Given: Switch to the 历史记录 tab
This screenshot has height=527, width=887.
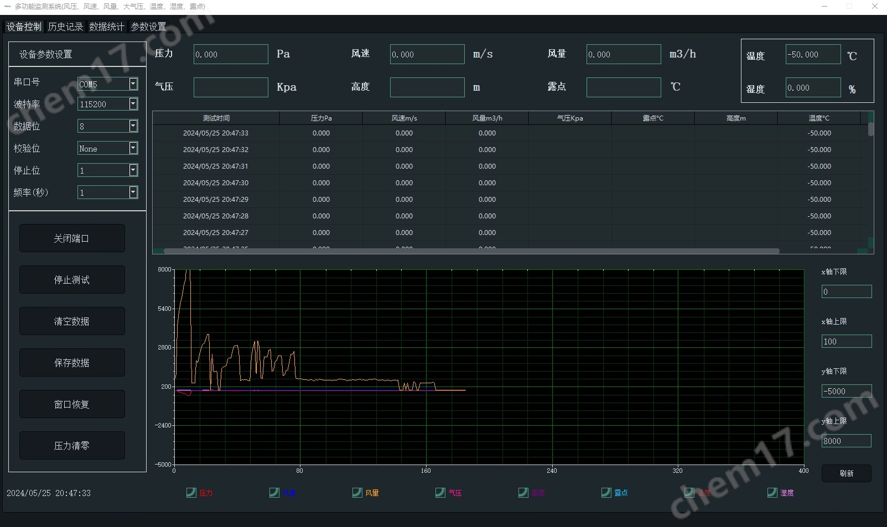Looking at the screenshot, I should 65,27.
